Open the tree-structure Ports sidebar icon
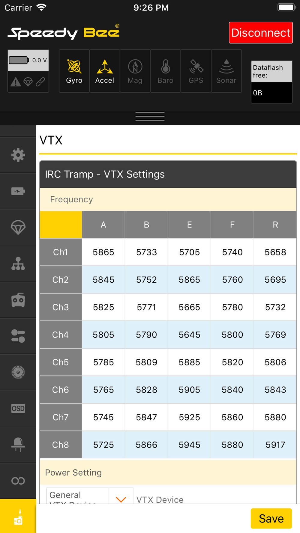300x533 pixels. pos(18,264)
